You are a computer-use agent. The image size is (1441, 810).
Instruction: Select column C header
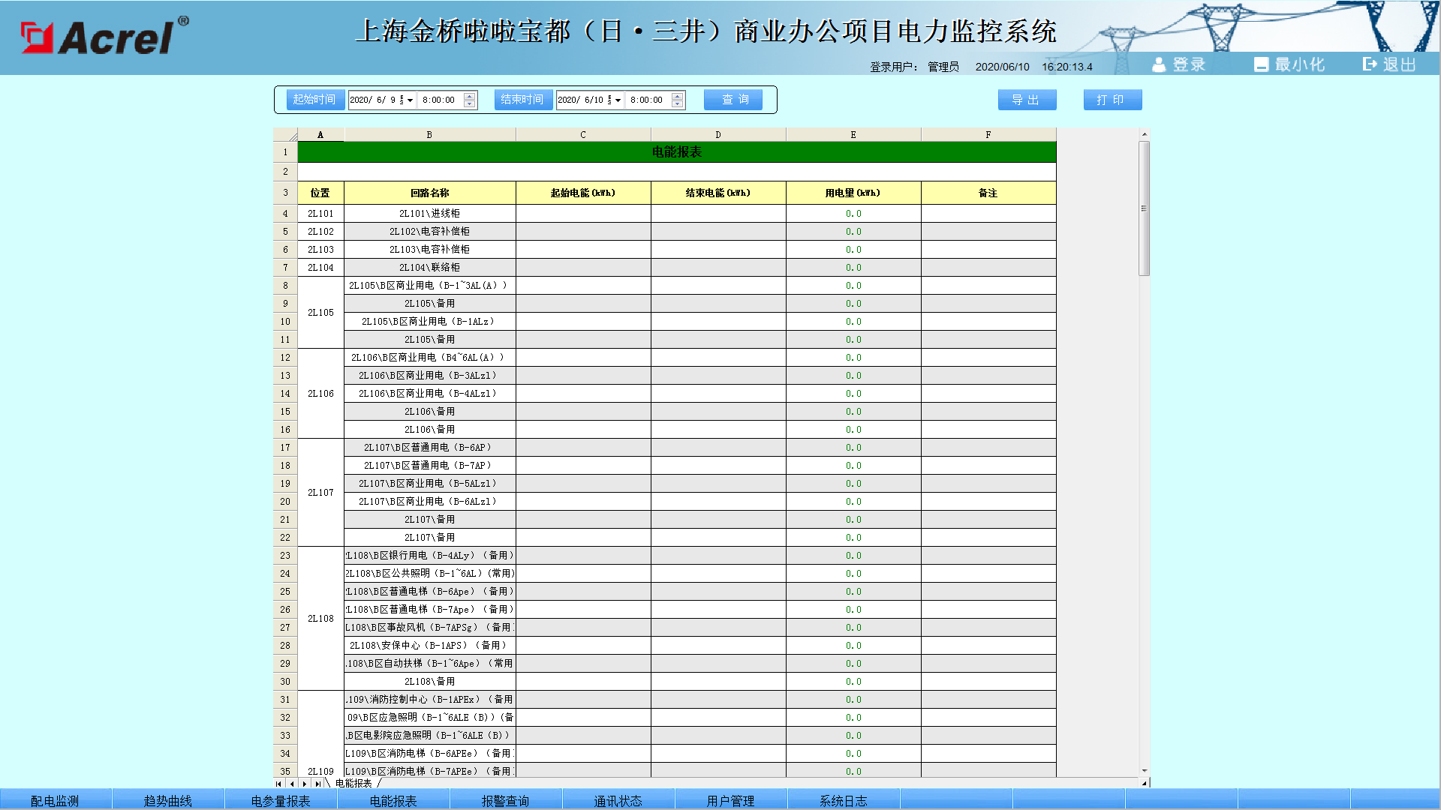[583, 135]
